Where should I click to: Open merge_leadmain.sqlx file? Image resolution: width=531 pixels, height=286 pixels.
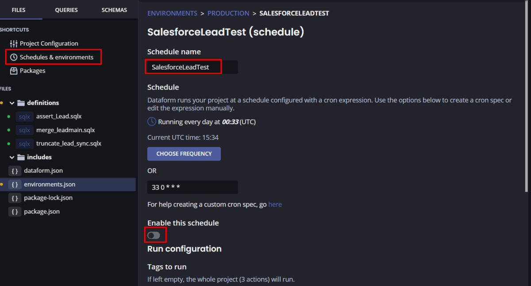[x=59, y=130]
